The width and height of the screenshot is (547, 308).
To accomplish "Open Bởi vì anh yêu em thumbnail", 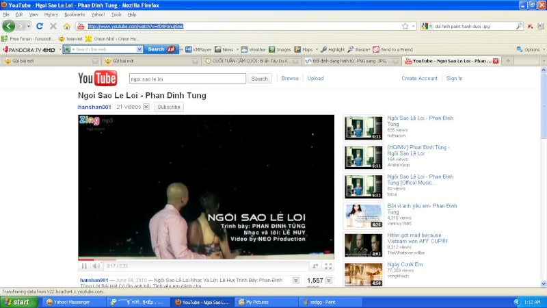I will [x=363, y=216].
